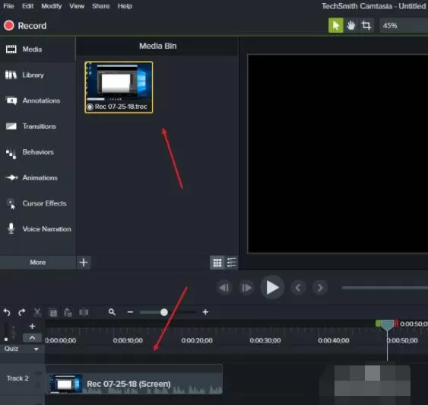The image size is (428, 405).
Task: Add a new track with plus icon
Action: (x=32, y=326)
